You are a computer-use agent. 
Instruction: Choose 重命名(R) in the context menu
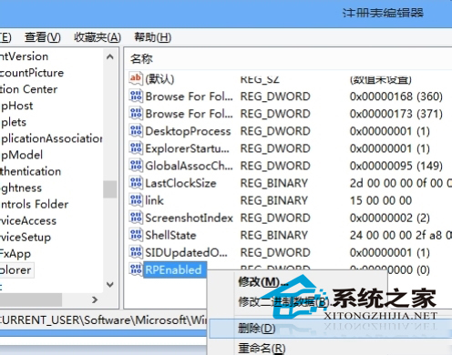[x=262, y=348]
